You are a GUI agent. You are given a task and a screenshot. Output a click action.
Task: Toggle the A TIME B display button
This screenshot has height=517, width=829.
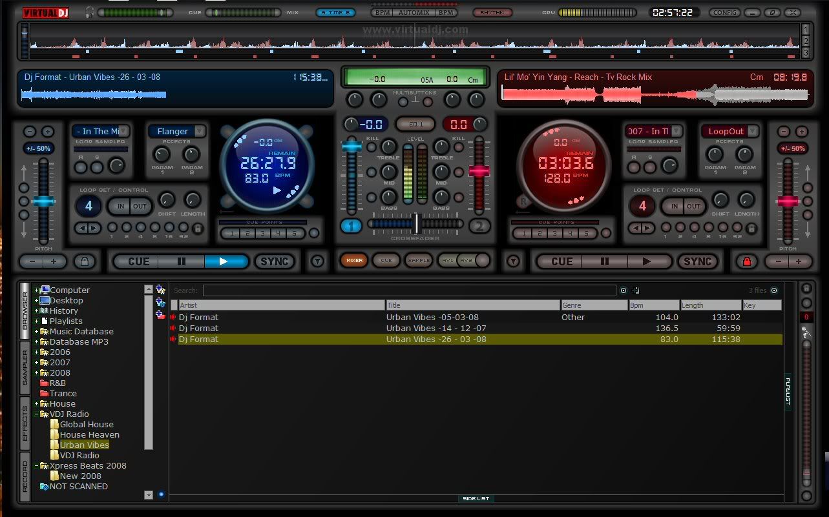(336, 12)
